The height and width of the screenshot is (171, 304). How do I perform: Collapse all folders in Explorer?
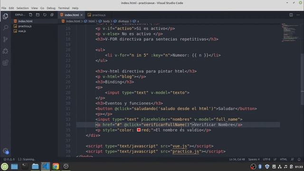click(52, 15)
